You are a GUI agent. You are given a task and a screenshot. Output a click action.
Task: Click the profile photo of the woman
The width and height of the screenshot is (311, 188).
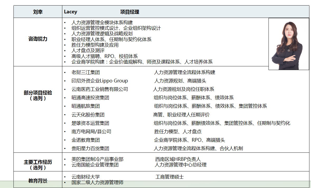click(289, 44)
